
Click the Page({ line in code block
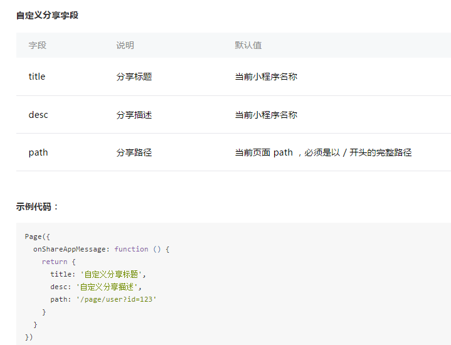point(37,236)
